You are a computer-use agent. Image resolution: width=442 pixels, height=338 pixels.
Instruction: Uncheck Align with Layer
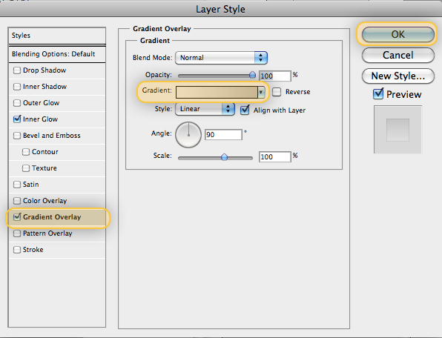pyautogui.click(x=245, y=110)
